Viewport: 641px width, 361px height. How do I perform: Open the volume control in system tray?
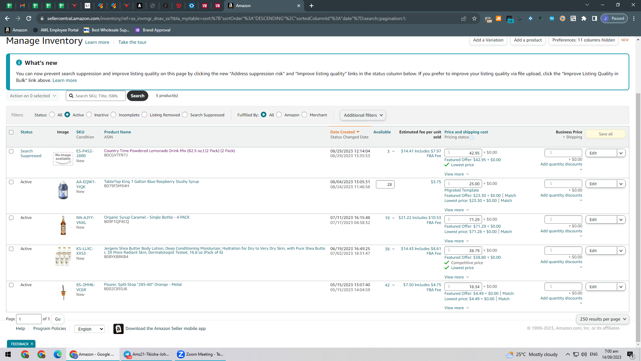[584, 354]
